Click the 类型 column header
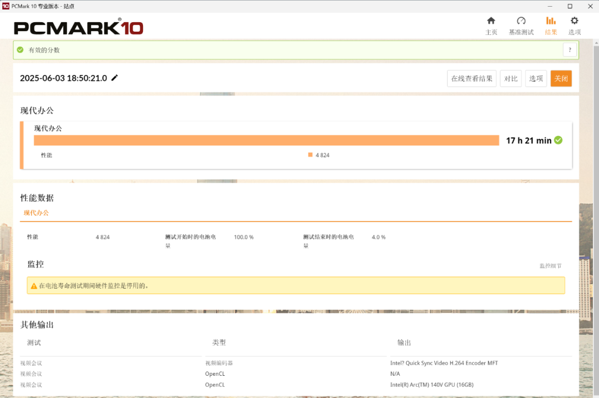599x398 pixels. pyautogui.click(x=219, y=342)
